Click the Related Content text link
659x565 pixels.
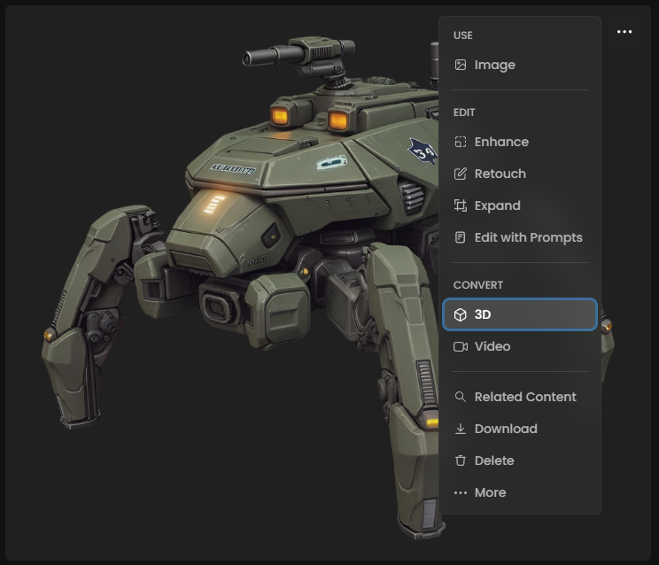click(x=525, y=397)
